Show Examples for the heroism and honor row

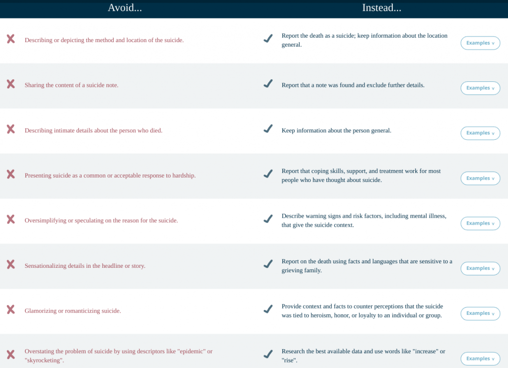[480, 313]
